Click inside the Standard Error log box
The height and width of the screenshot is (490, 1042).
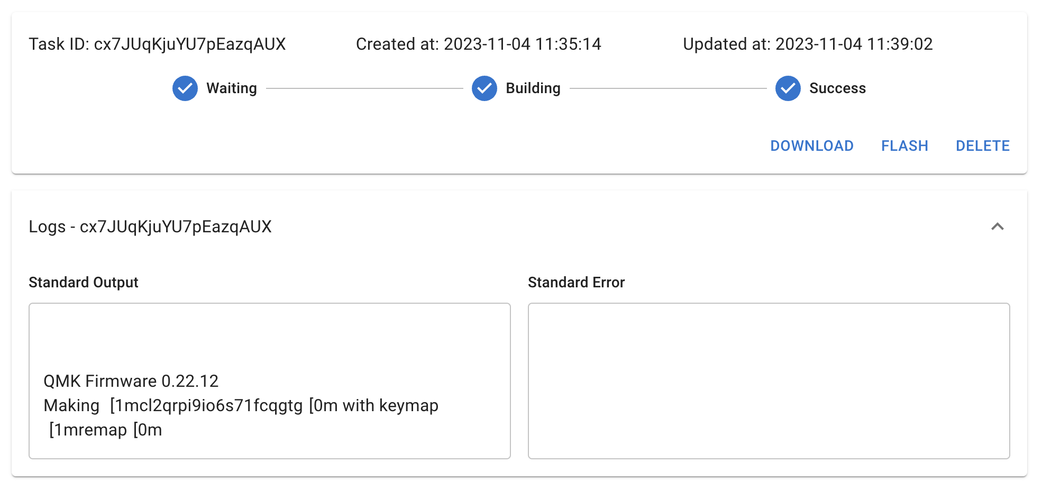point(769,380)
